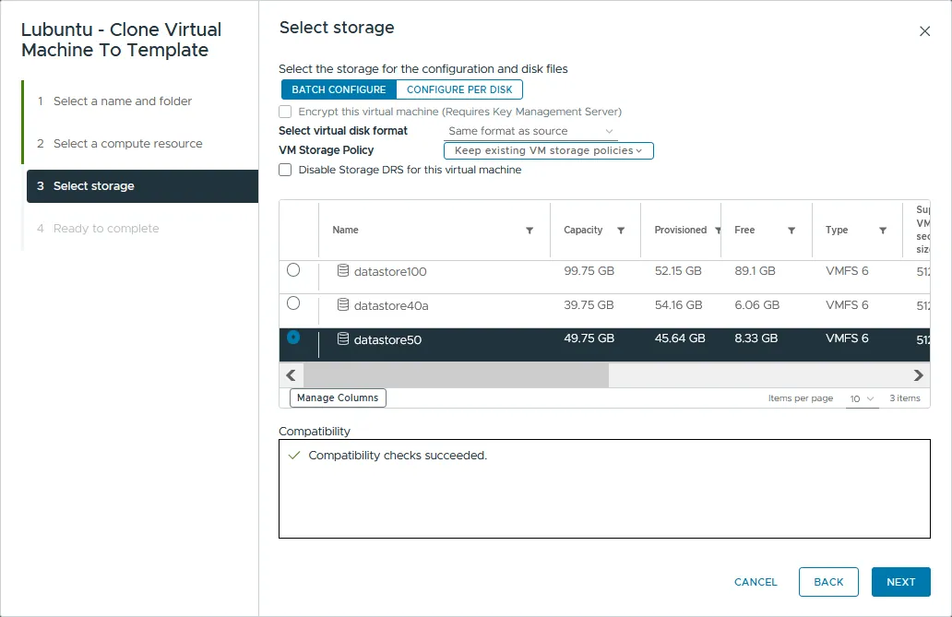Screen dimensions: 952x617
Task: Click the 99.75 GB capacity cell
Action: 589,271
